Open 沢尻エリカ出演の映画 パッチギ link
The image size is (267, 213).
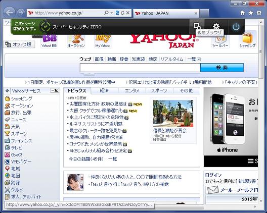click(170, 82)
